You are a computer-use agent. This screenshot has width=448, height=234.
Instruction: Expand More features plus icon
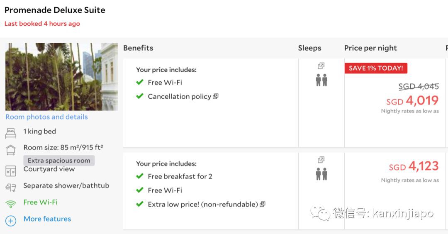(11, 220)
